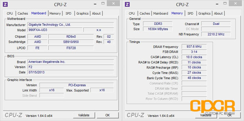Click BIOS brand American Megatrends Inc.
Viewport: 244px width, 121px height.
click(71, 62)
